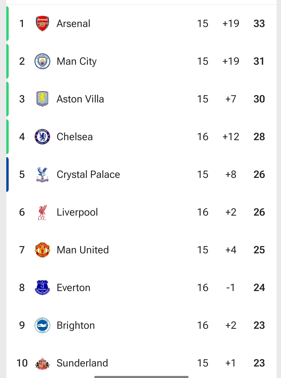
Task: Select the Everton club badge
Action: pos(42,288)
